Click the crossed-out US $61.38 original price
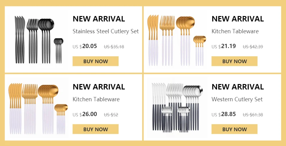The width and height of the screenshot is (286, 146). (x=253, y=115)
